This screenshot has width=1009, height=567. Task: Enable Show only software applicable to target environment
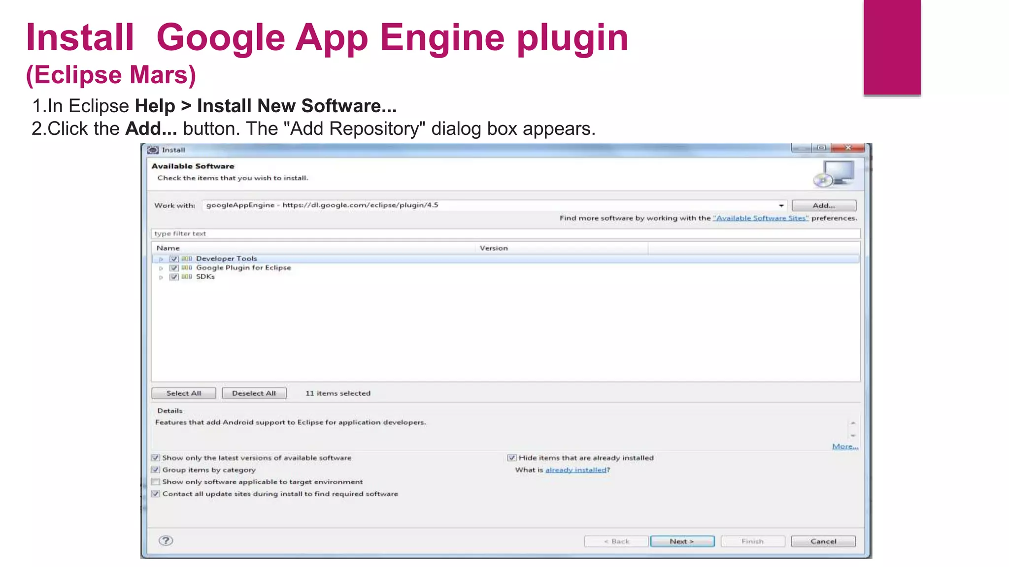pos(156,482)
